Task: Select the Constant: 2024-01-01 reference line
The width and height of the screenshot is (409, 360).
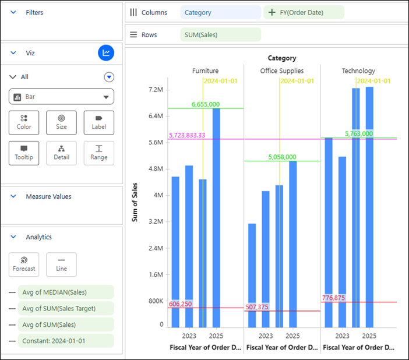Action: point(66,341)
